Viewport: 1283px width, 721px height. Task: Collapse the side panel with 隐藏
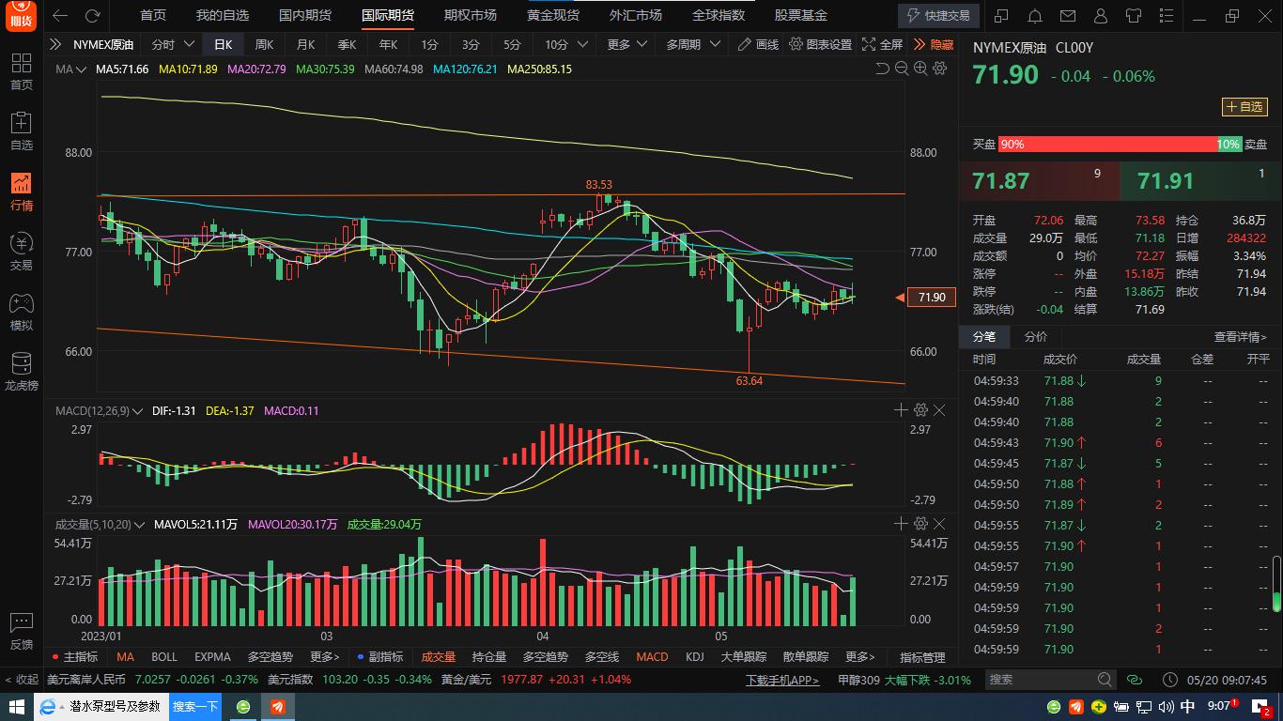point(933,44)
